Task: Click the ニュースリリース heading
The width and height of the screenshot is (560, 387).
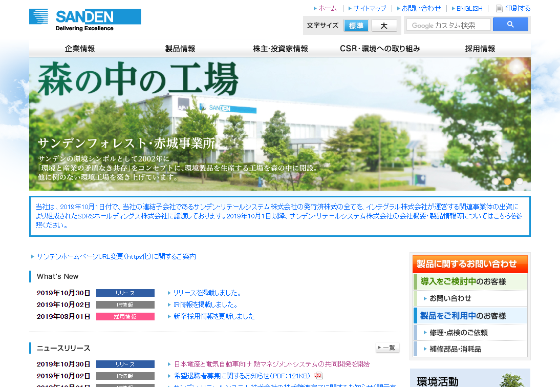Action: tap(63, 349)
